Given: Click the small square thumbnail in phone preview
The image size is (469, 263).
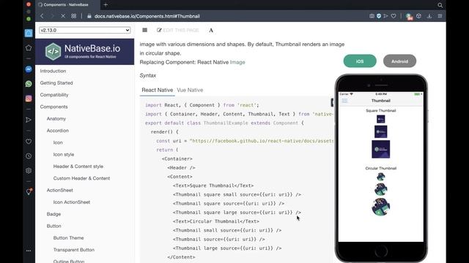Looking at the screenshot, I should click(381, 119).
